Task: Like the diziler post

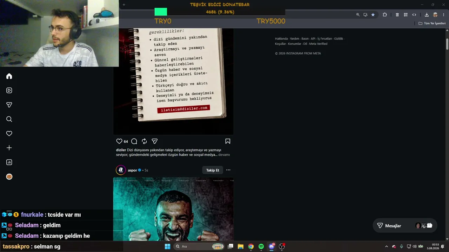Action: click(119, 141)
